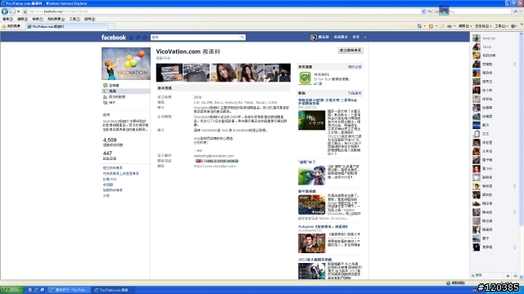Viewport: 524px width, 294px height.
Task: Click the blue Help question mark icon
Action: pos(514,26)
